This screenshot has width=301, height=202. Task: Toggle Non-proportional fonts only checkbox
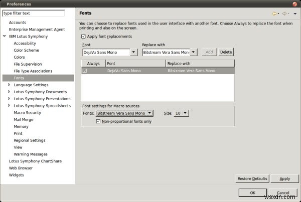point(98,121)
